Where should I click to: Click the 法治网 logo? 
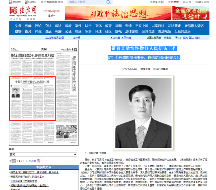23,13
